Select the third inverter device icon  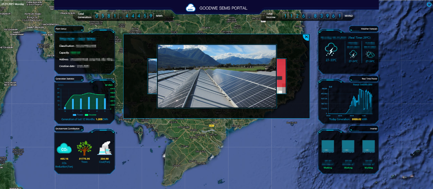tap(368, 147)
